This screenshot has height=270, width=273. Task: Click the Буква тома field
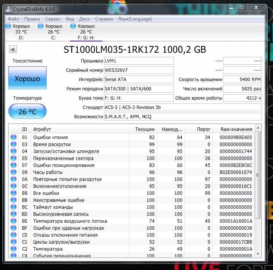138,98
